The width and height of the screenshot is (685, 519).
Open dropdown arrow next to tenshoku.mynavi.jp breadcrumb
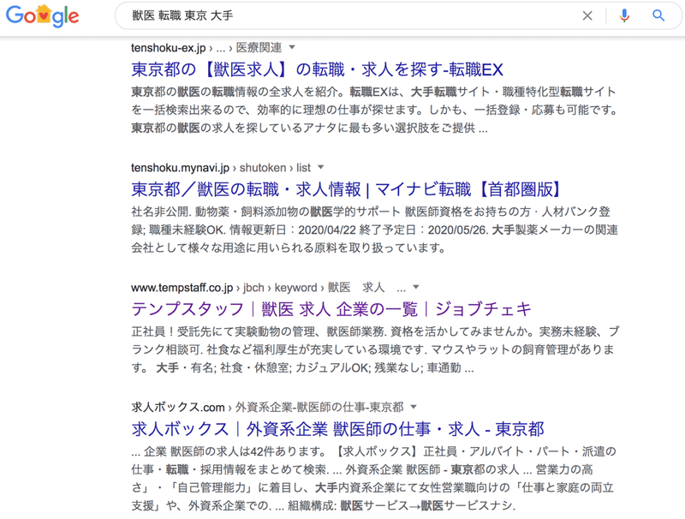(320, 167)
